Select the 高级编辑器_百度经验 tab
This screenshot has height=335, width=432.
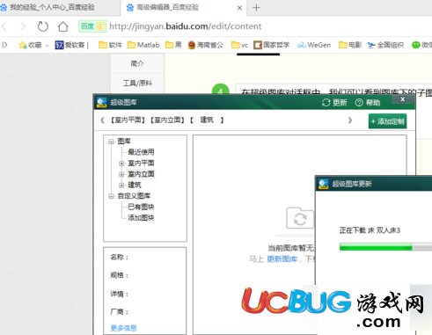coord(167,8)
